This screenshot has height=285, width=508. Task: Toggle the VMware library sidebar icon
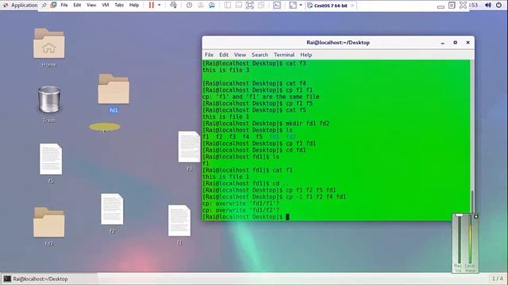click(228, 6)
